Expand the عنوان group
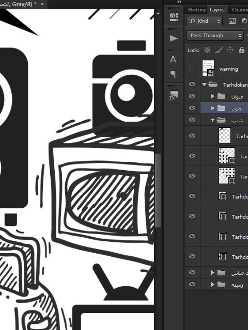The image size is (248, 330). (212, 96)
